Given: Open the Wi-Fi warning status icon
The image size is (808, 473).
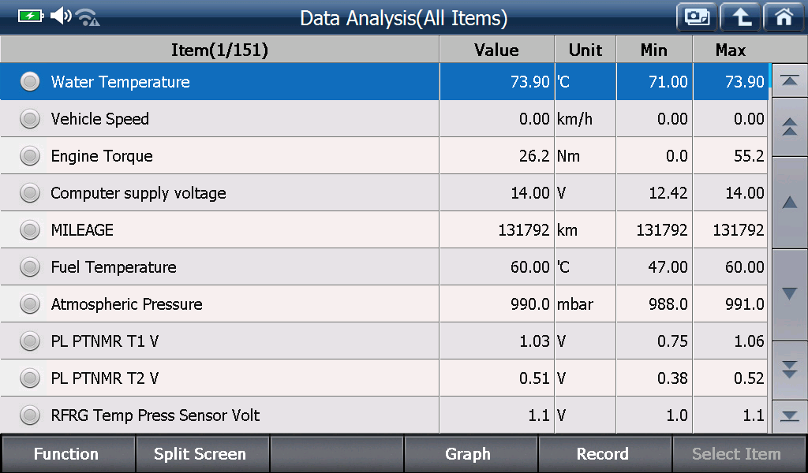Looking at the screenshot, I should click(x=88, y=17).
